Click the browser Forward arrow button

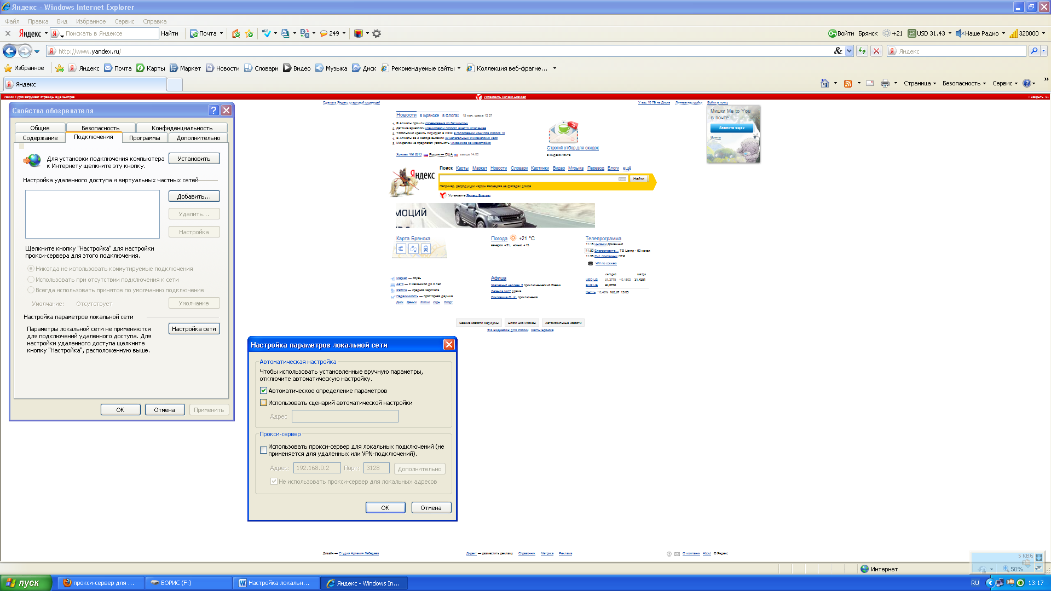point(25,51)
